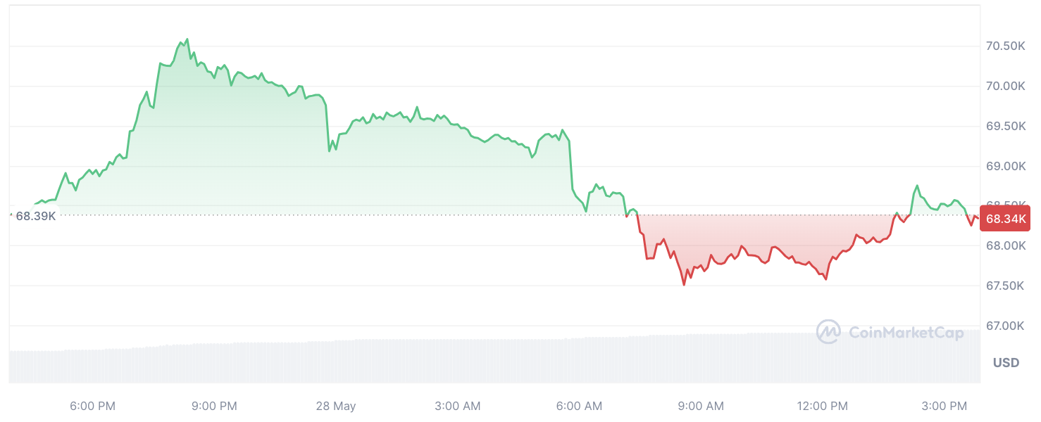Select the 70.00K price axis label
Viewport: 1041px width, 422px height.
1005,87
